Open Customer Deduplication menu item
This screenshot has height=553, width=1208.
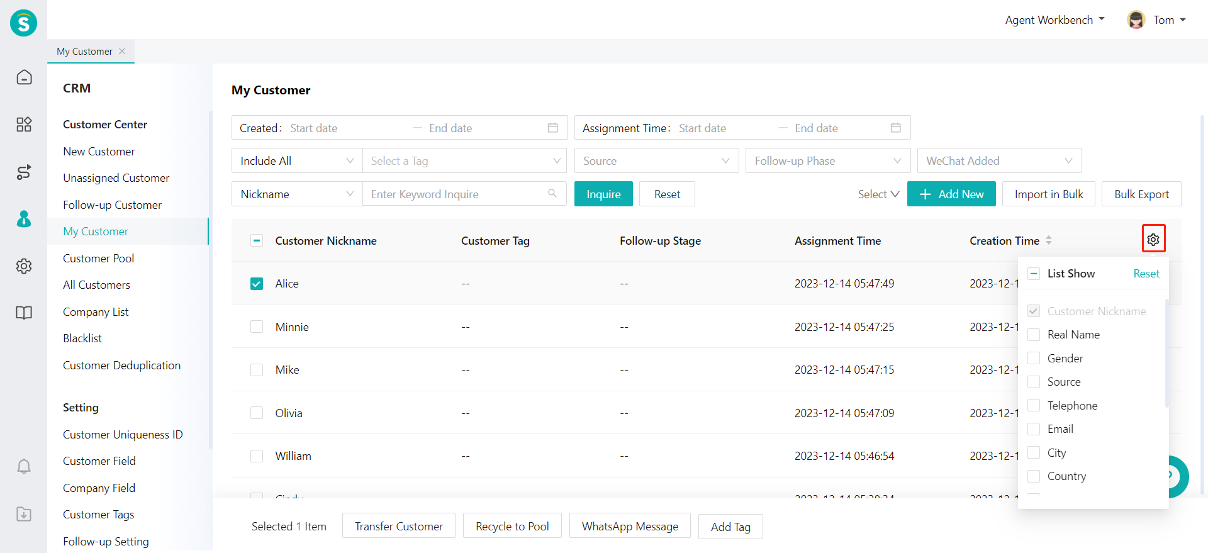pyautogui.click(x=121, y=365)
